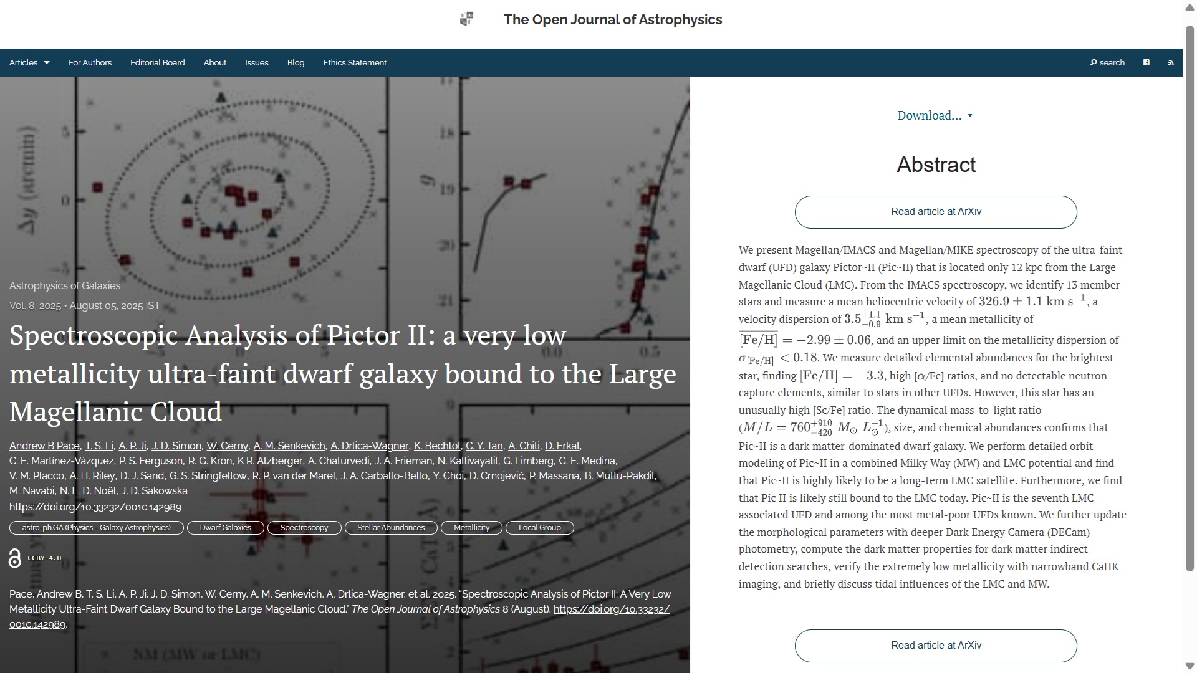This screenshot has width=1197, height=673.
Task: Click the journal logo icon in header
Action: click(x=466, y=19)
